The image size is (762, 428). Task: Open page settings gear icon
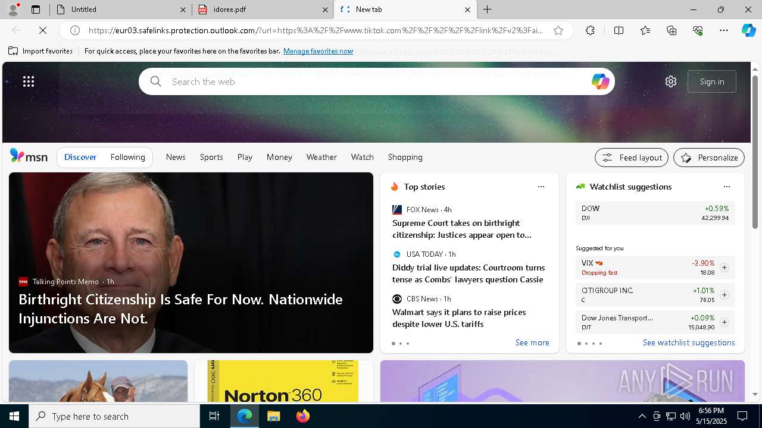(x=671, y=81)
